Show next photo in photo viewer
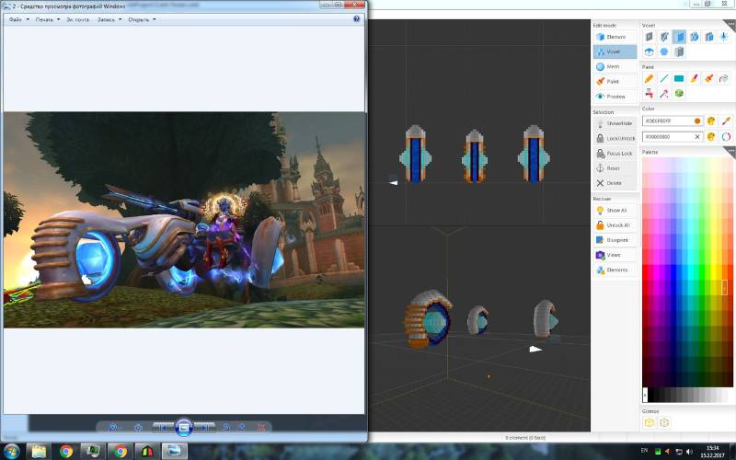The image size is (736, 460). point(204,428)
